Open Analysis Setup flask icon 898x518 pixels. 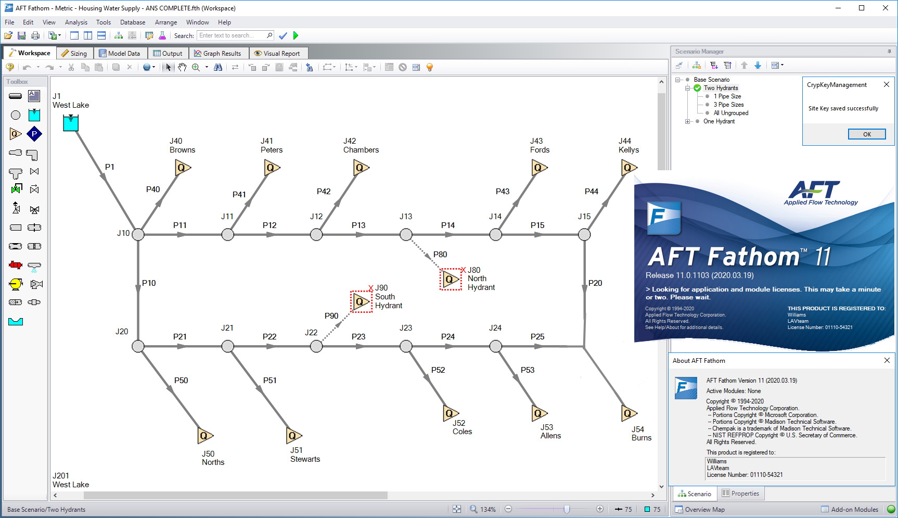click(162, 35)
